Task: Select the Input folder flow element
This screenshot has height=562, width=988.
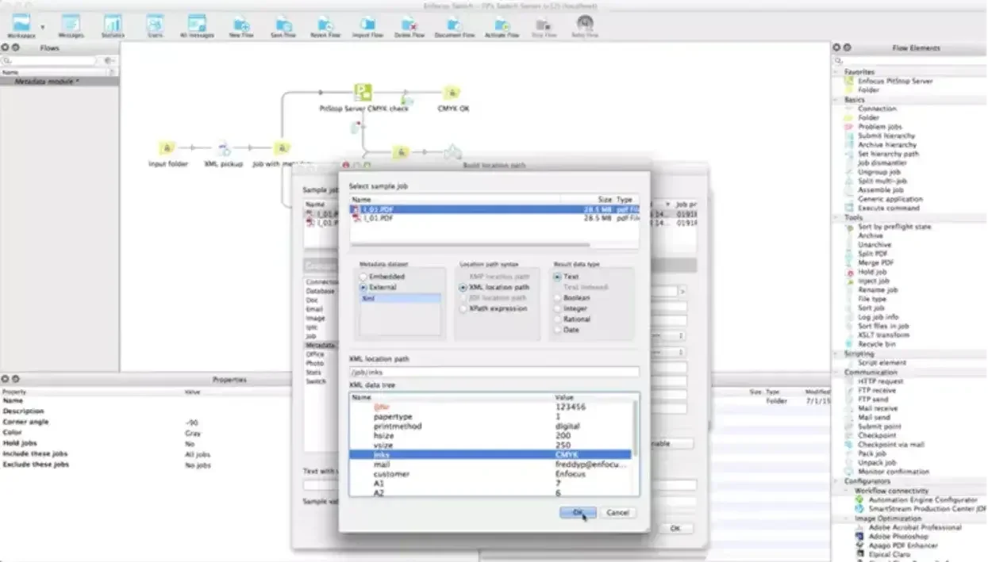Action: [x=167, y=148]
